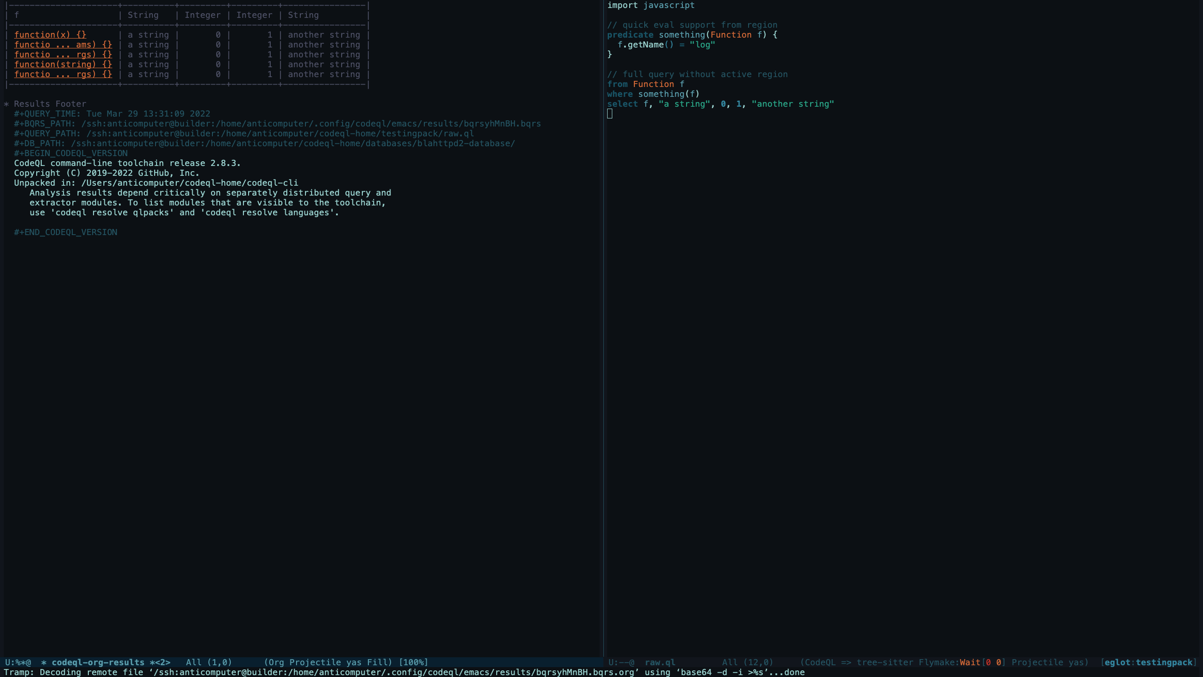Click the codeql-org-results buffer name in mode line

(x=98, y=662)
